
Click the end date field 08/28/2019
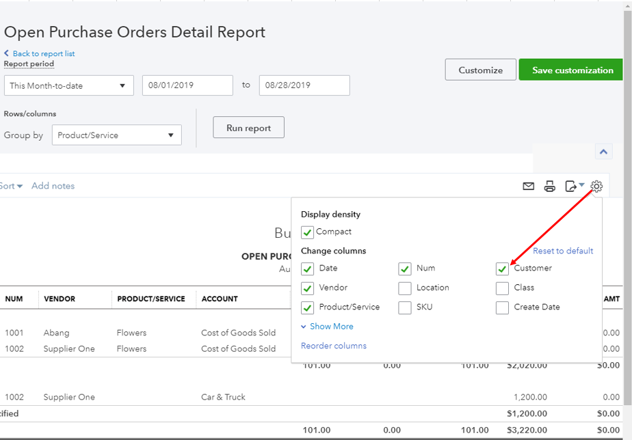click(x=304, y=85)
